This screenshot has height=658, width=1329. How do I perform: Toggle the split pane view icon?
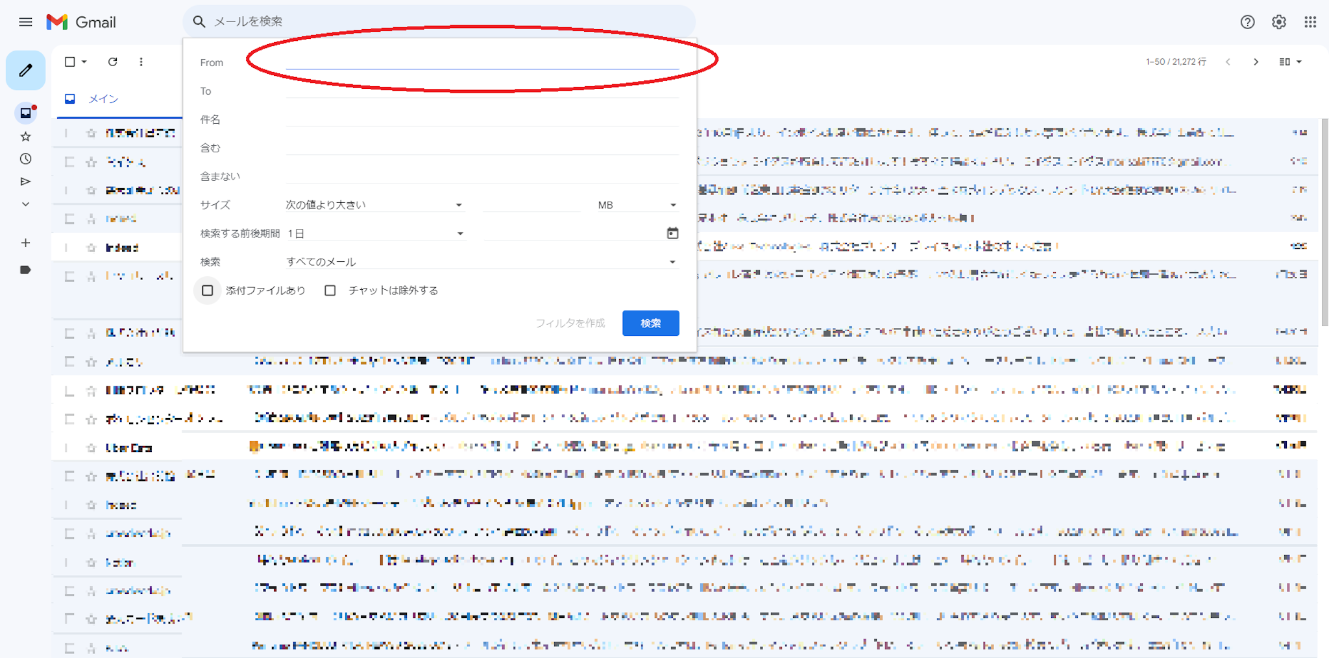1284,62
